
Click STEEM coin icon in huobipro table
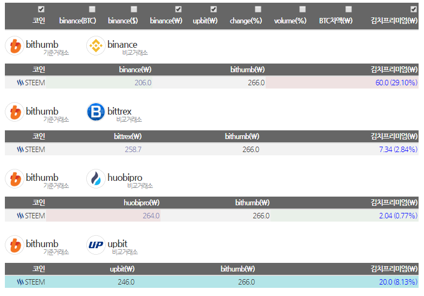[20, 216]
